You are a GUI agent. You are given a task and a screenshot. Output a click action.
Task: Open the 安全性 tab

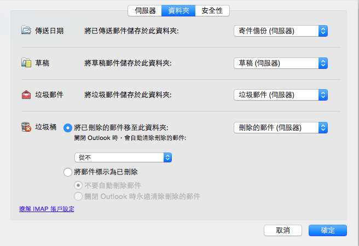212,10
